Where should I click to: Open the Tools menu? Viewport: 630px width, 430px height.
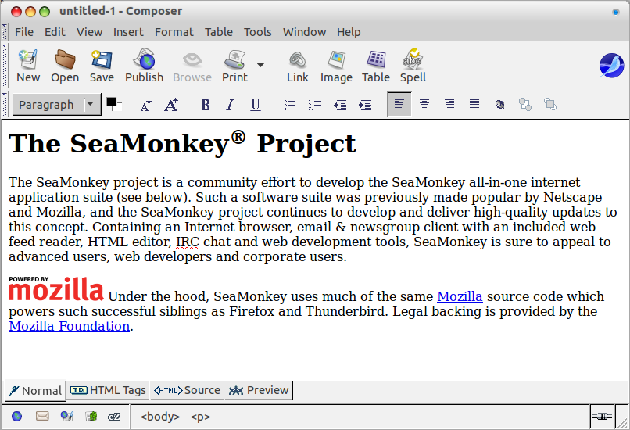pos(257,32)
